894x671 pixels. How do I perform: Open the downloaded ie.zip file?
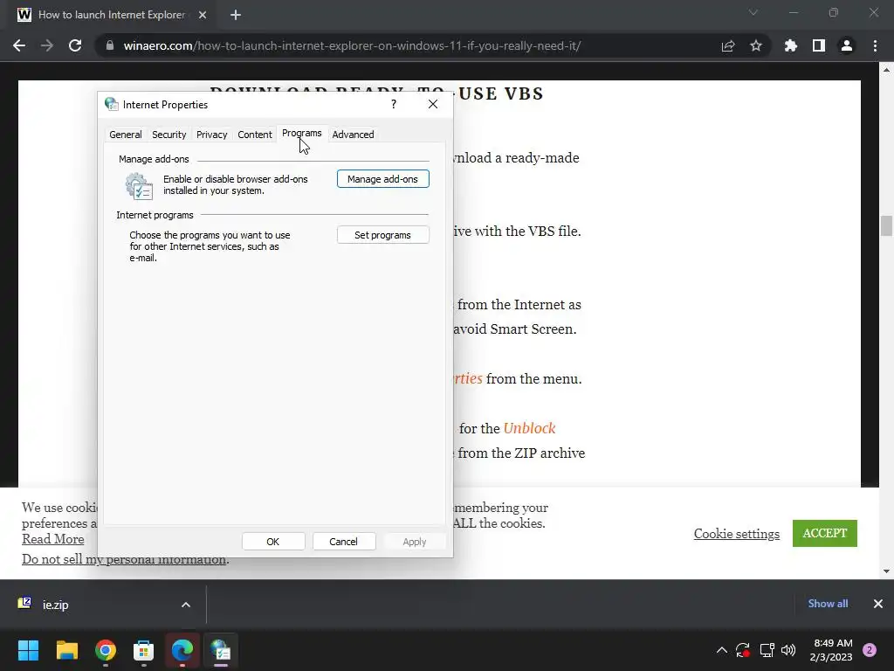tap(55, 605)
